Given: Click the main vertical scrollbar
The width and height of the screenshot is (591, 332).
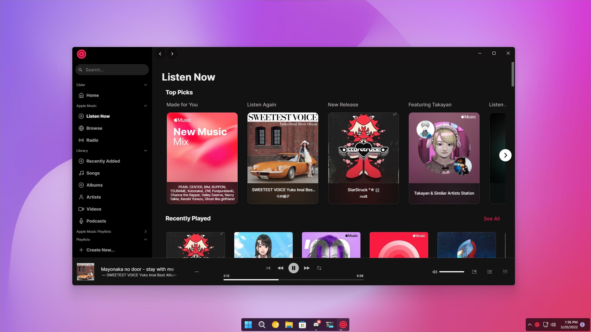Looking at the screenshot, I should (x=513, y=74).
